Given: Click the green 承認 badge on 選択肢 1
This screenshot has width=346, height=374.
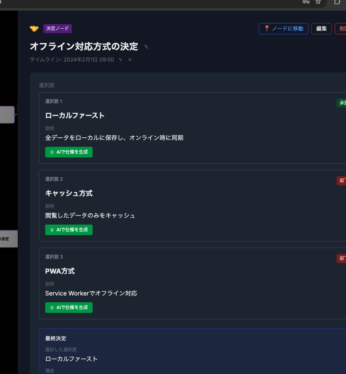Looking at the screenshot, I should tap(342, 103).
